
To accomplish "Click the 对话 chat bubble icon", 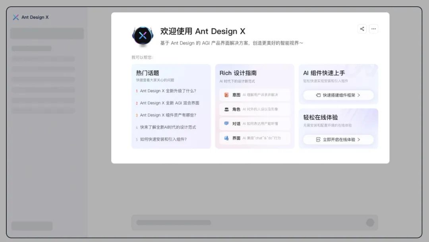I will (x=226, y=124).
